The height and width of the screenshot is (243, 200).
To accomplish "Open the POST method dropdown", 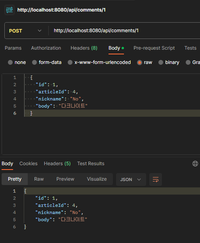I will point(25,31).
